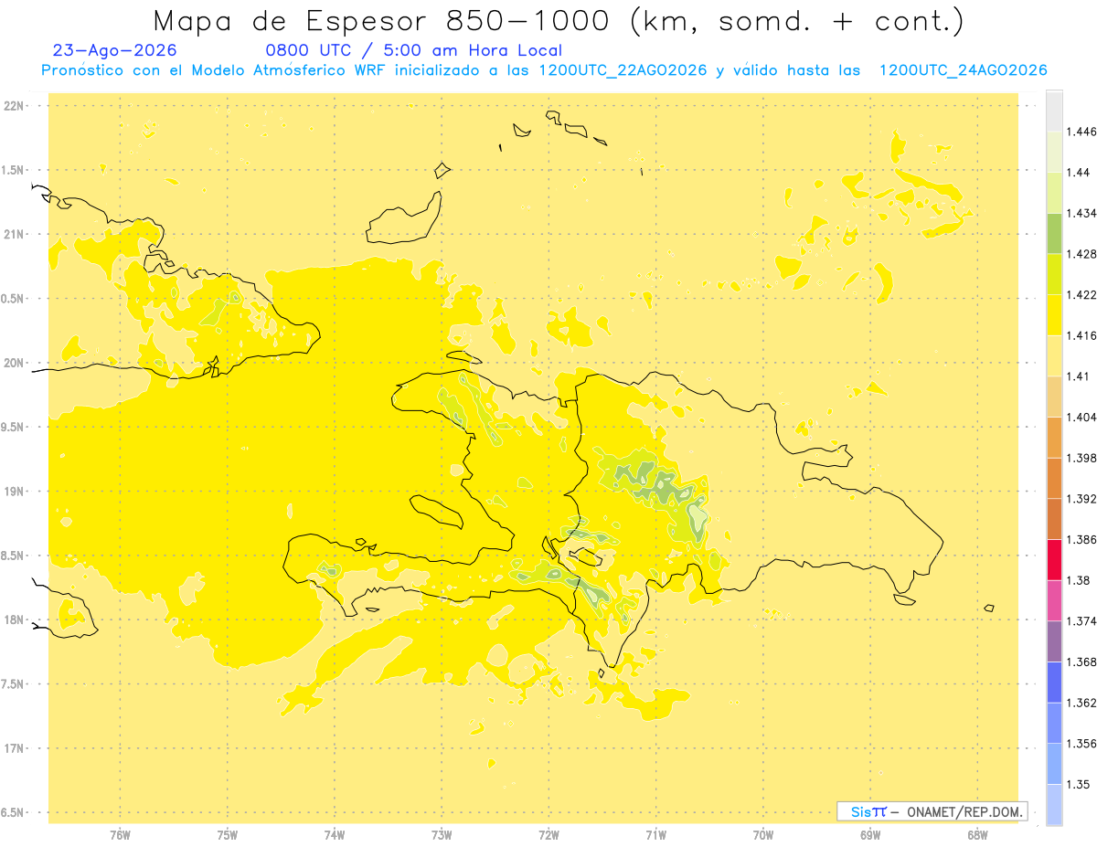The height and width of the screenshot is (847, 1097).
Task: Click the '1.374' colorbar value
Action: point(1082,621)
